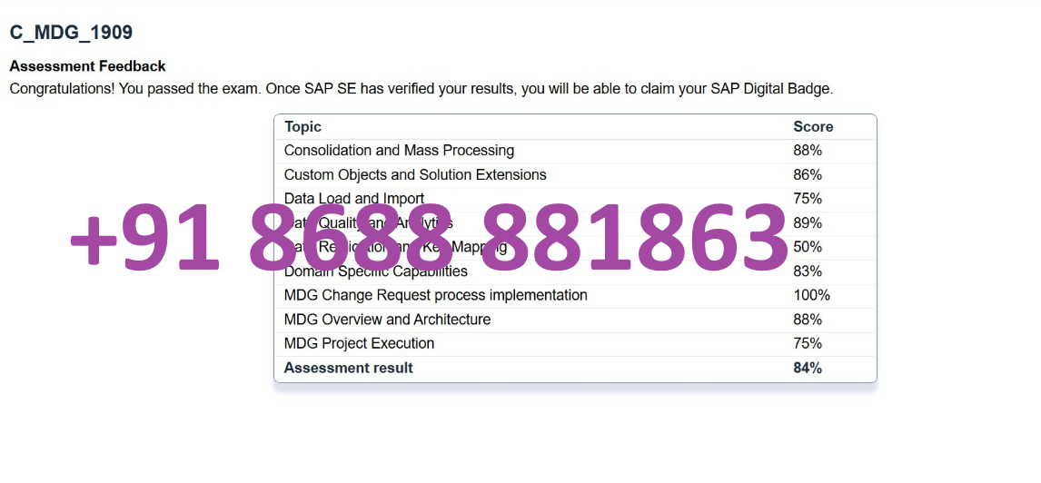Select the MDG Project Execution row

click(575, 344)
